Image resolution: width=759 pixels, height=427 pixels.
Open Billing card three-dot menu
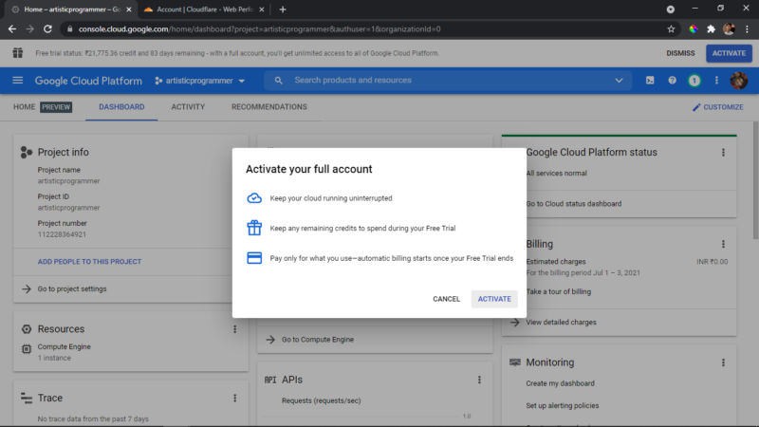click(723, 244)
